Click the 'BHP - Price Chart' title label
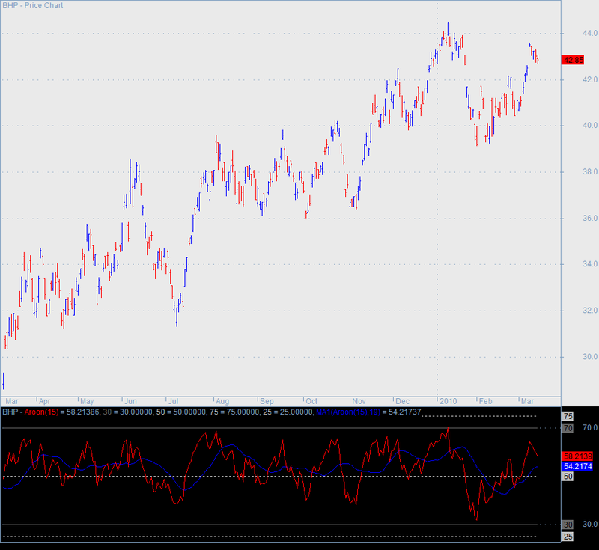Viewport: 599px width, 550px height. point(33,6)
